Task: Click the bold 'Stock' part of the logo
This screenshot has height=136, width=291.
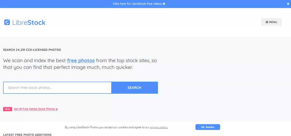Action: point(36,22)
